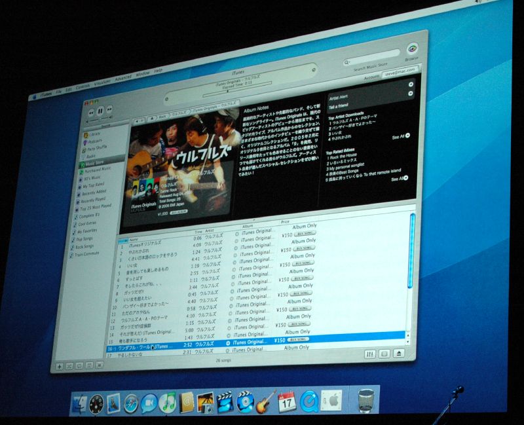Open QuickTime Player from the Dock
Image resolution: width=524 pixels, height=425 pixels.
309,401
